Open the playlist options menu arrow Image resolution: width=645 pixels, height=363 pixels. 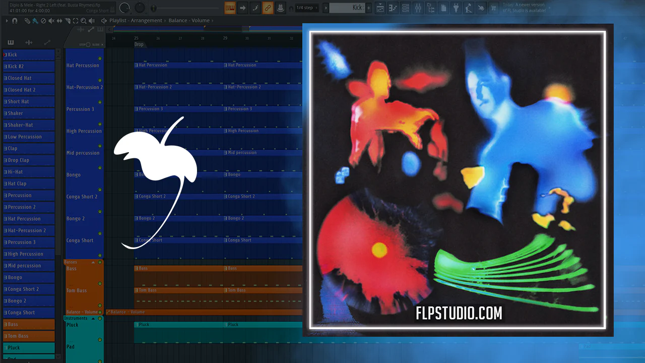7,21
